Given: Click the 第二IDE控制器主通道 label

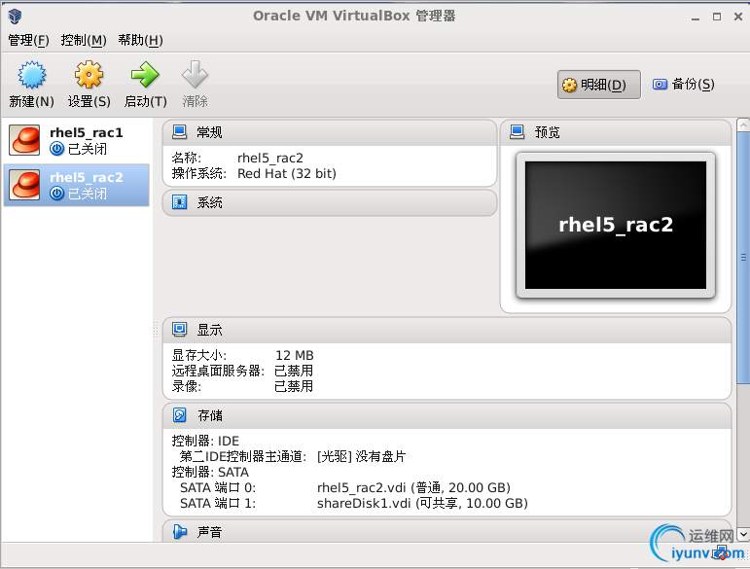Looking at the screenshot, I should 243,456.
